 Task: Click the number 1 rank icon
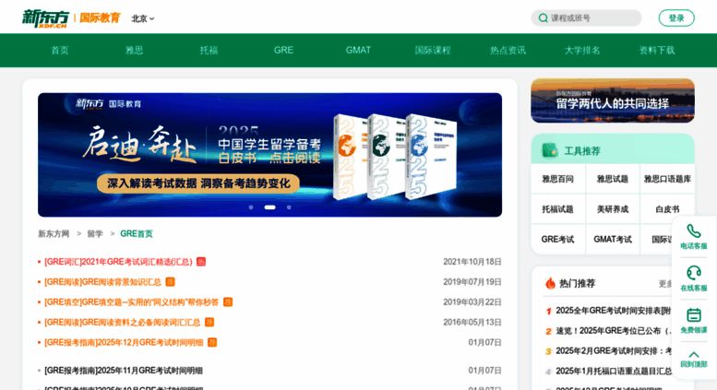click(x=548, y=311)
